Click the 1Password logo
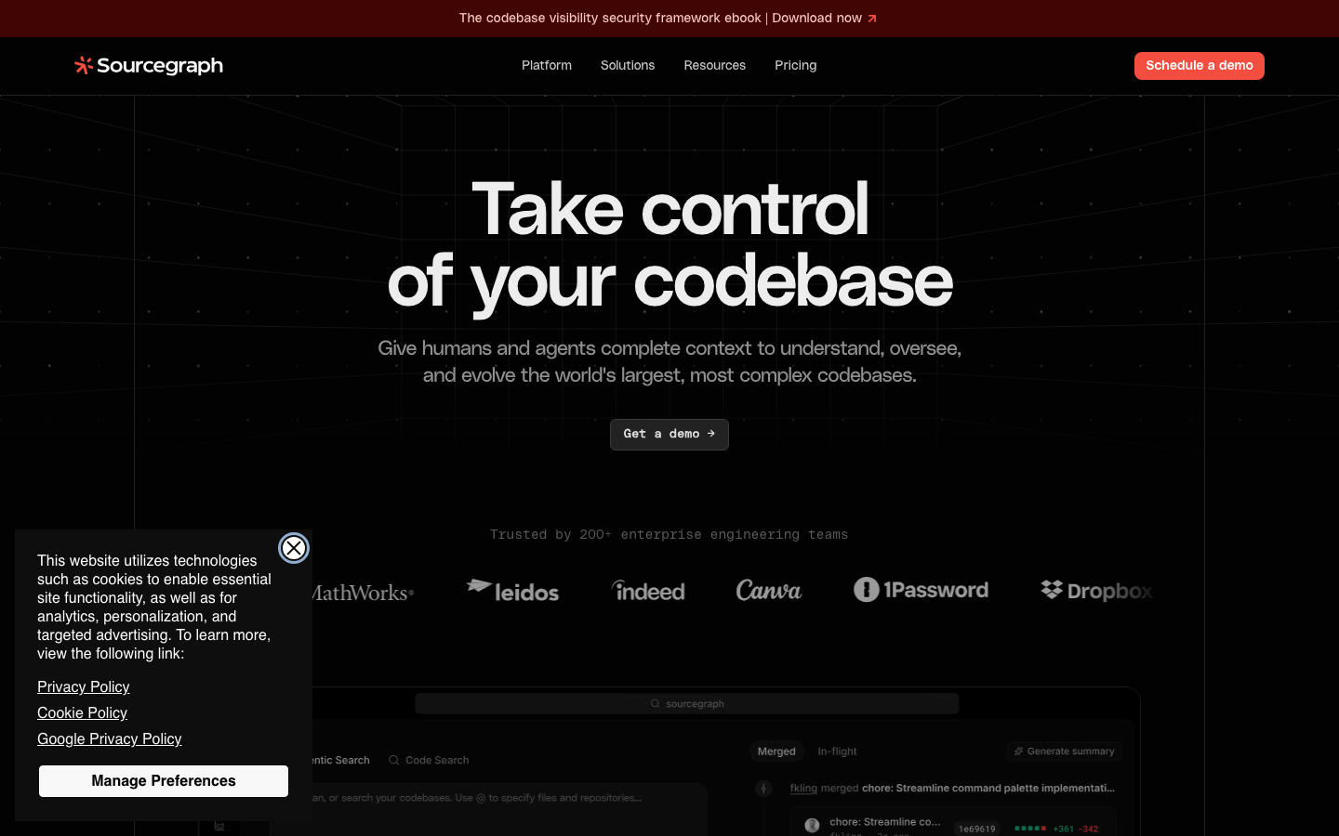This screenshot has width=1339, height=836. 921,590
